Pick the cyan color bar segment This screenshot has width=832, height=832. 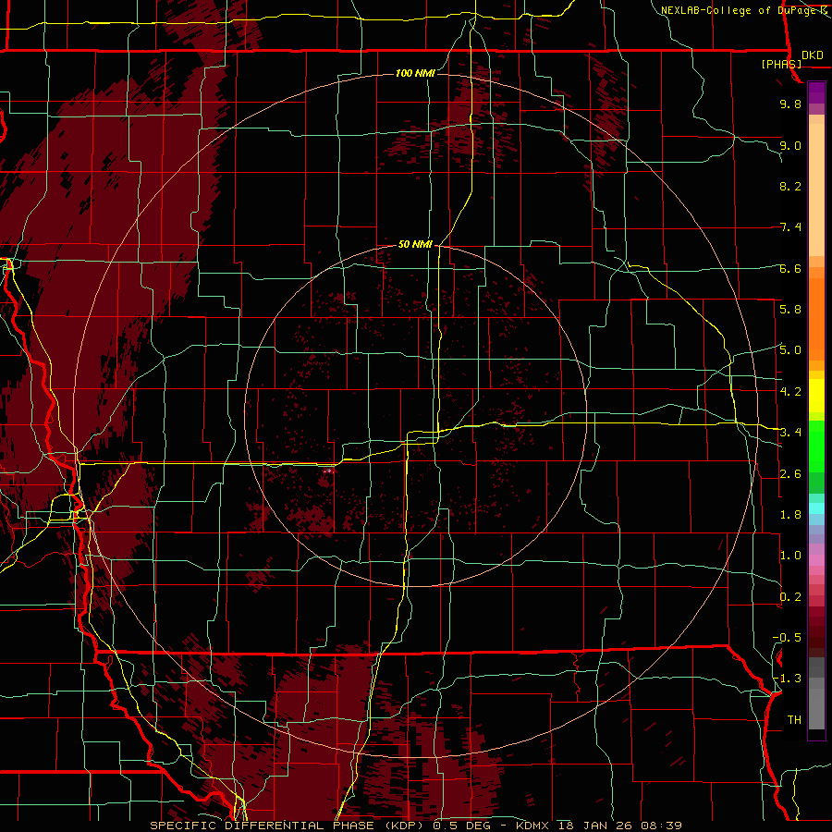[x=816, y=508]
